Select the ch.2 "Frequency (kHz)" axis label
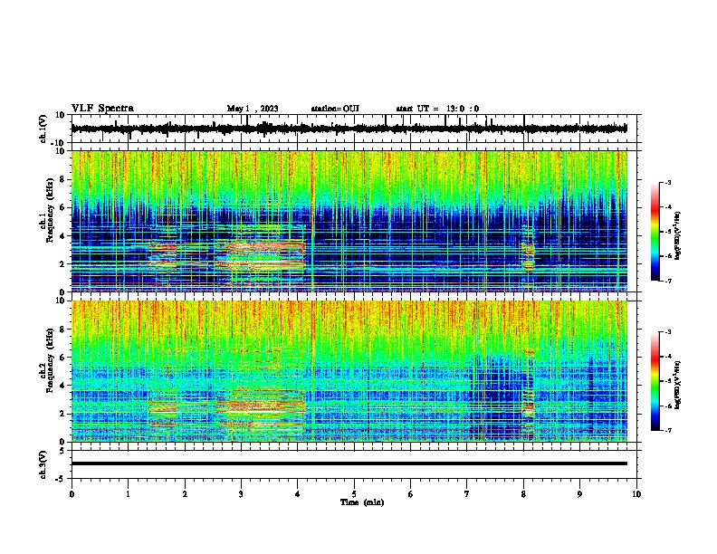The image size is (717, 554). pyautogui.click(x=49, y=360)
